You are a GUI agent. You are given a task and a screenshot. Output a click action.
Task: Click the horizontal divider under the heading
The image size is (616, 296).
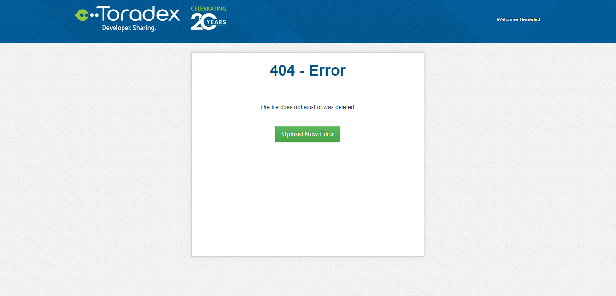pyautogui.click(x=308, y=94)
